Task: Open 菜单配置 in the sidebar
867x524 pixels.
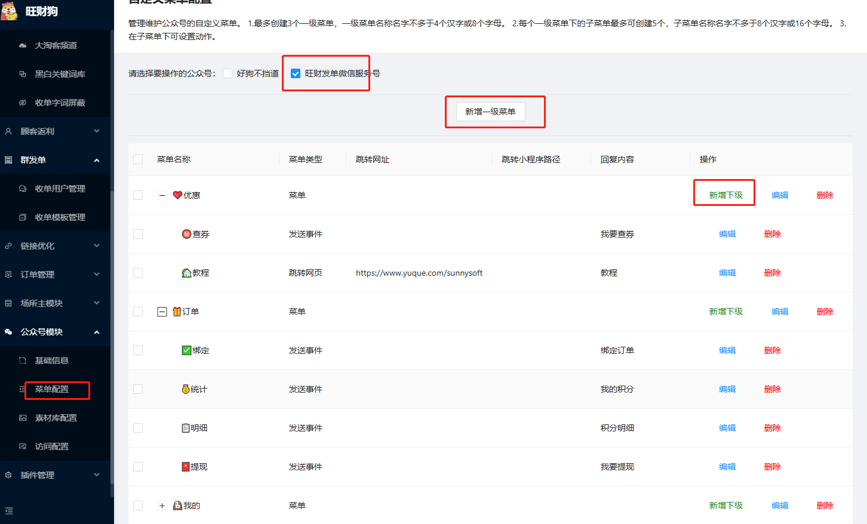Action: (x=52, y=389)
